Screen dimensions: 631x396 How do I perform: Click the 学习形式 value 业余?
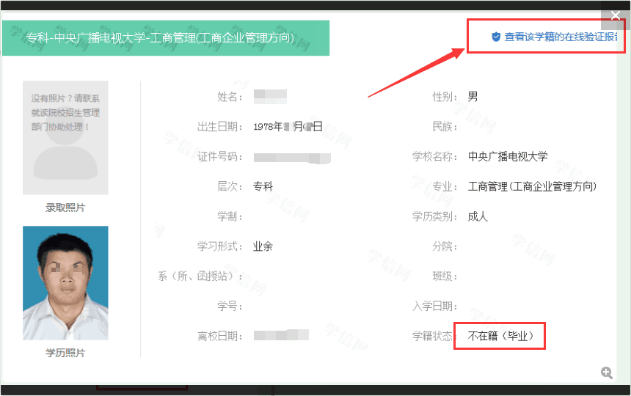[263, 246]
